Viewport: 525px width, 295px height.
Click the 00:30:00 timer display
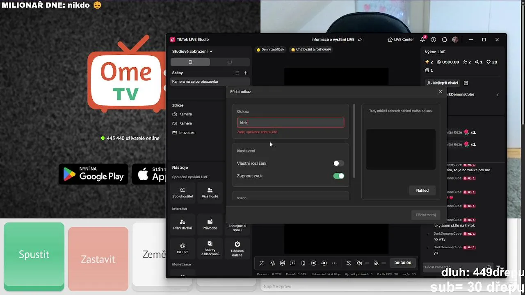403,263
